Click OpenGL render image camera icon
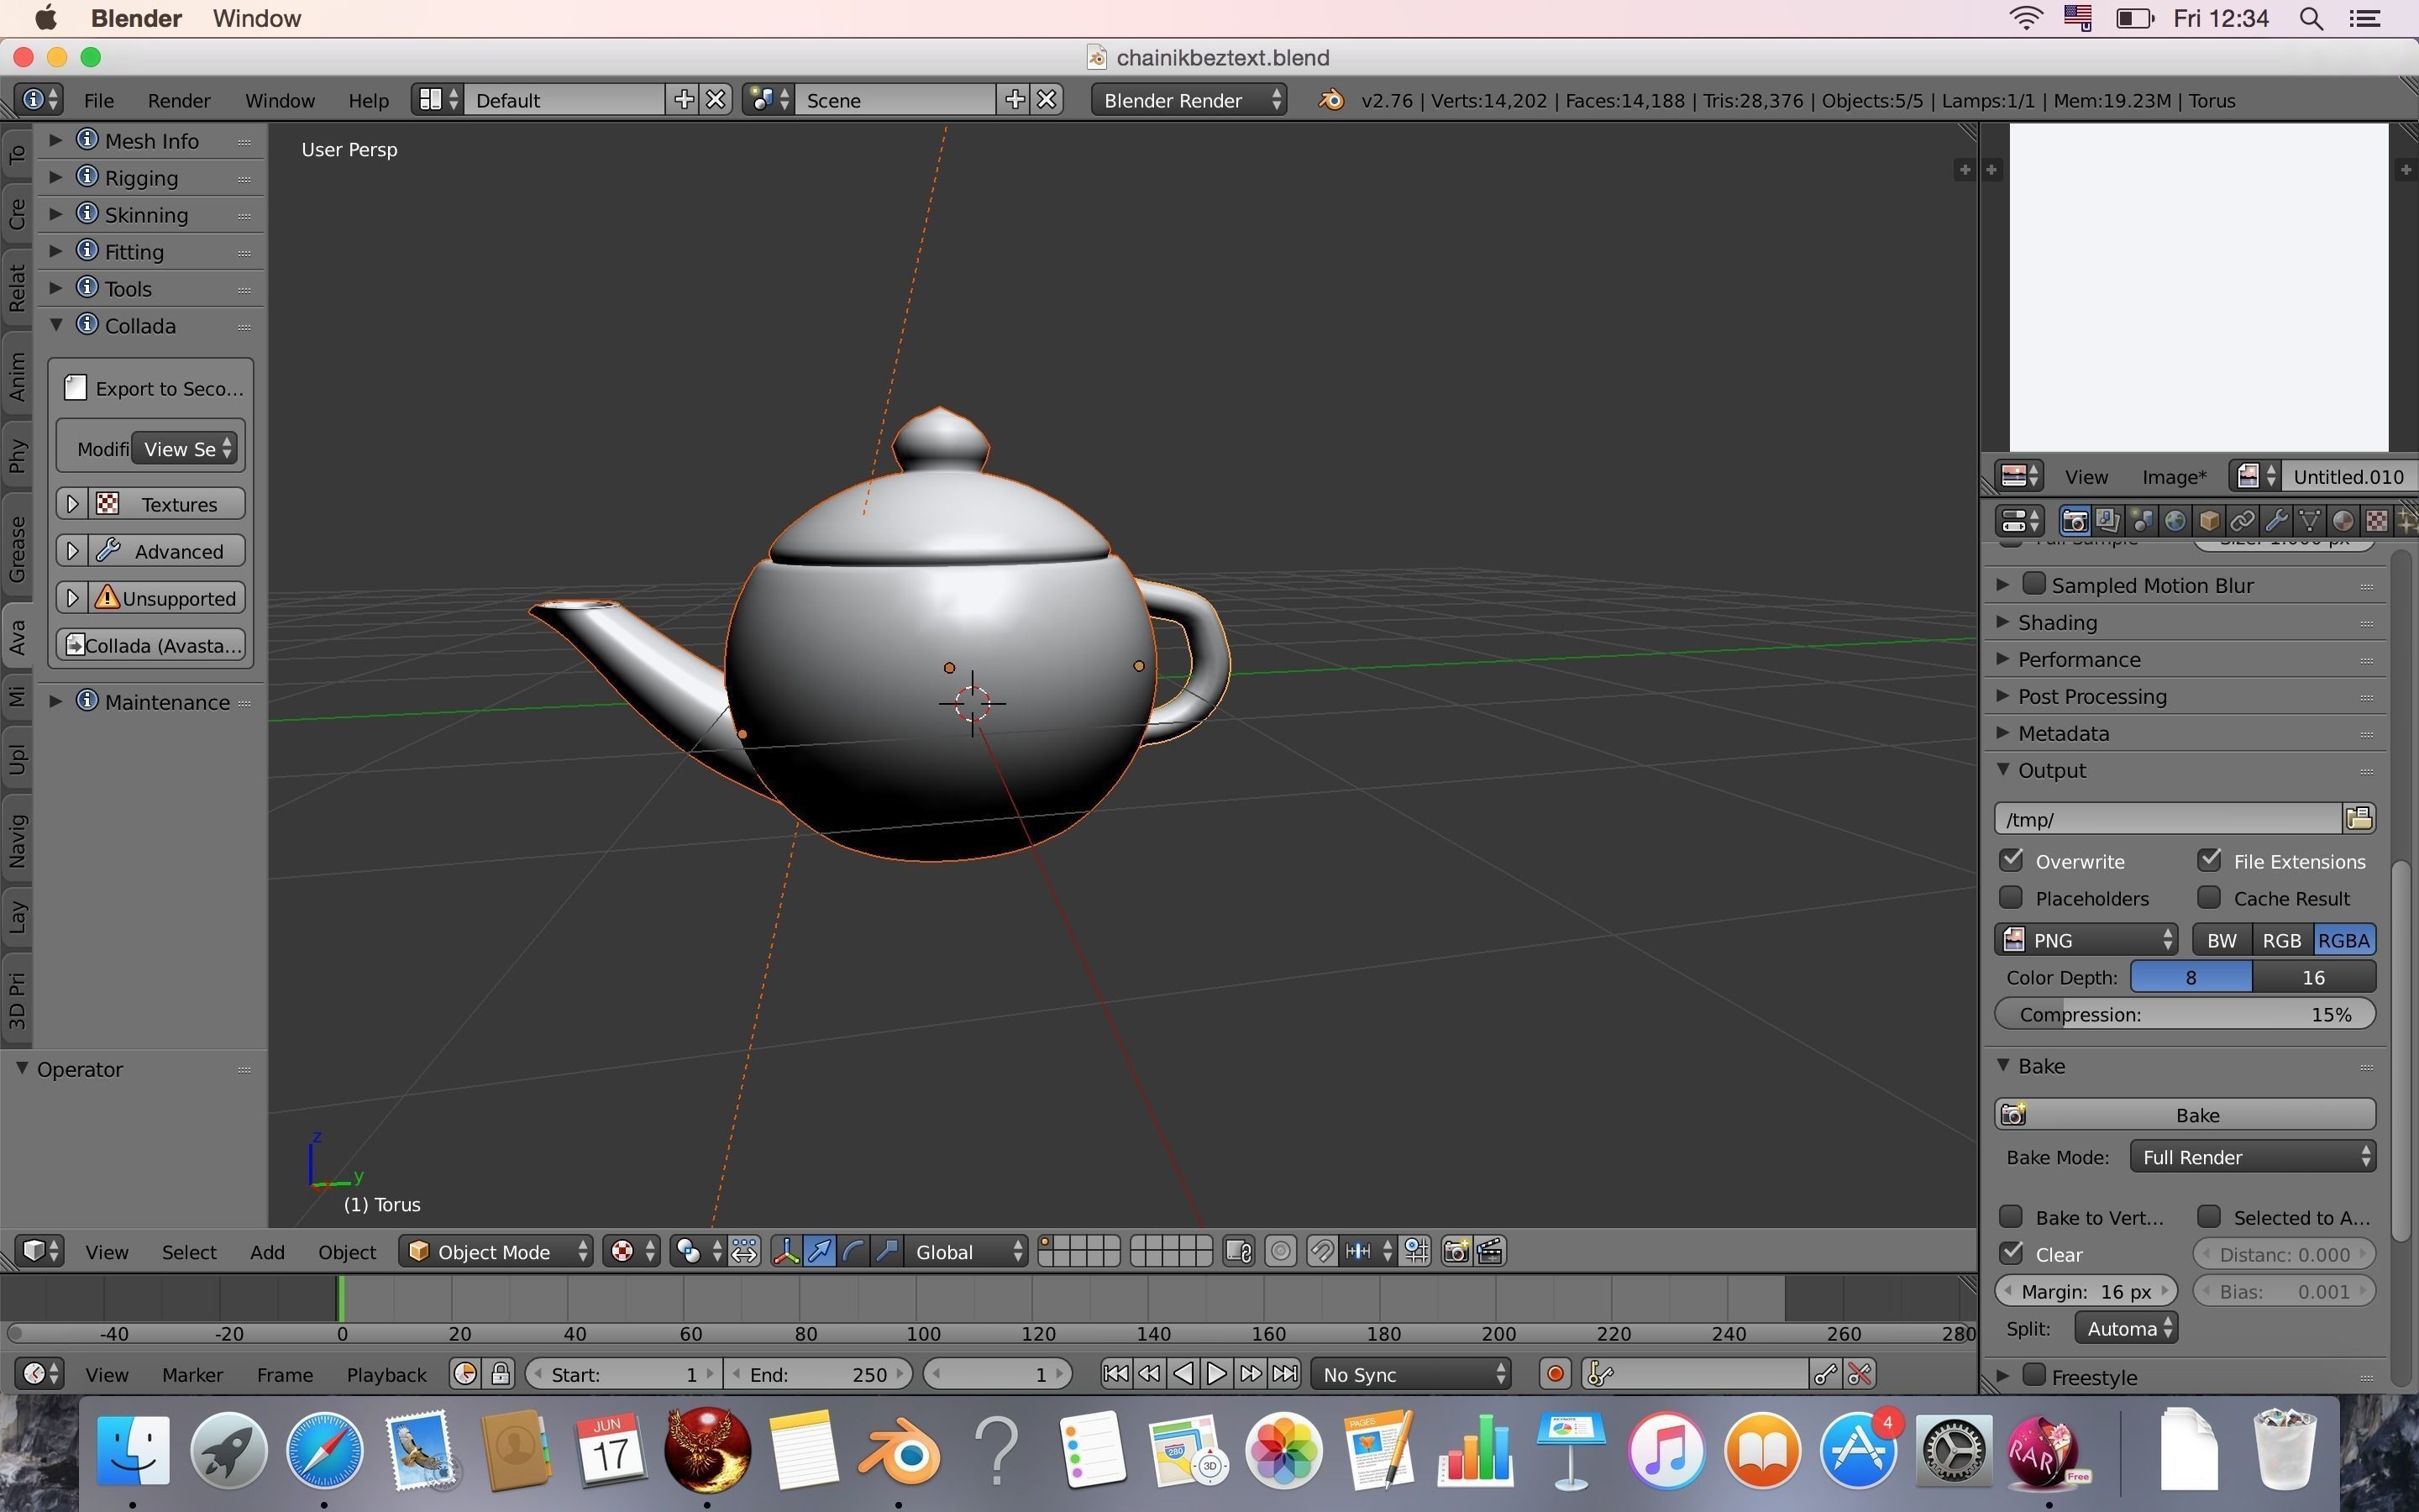2419x1512 pixels. (1456, 1251)
